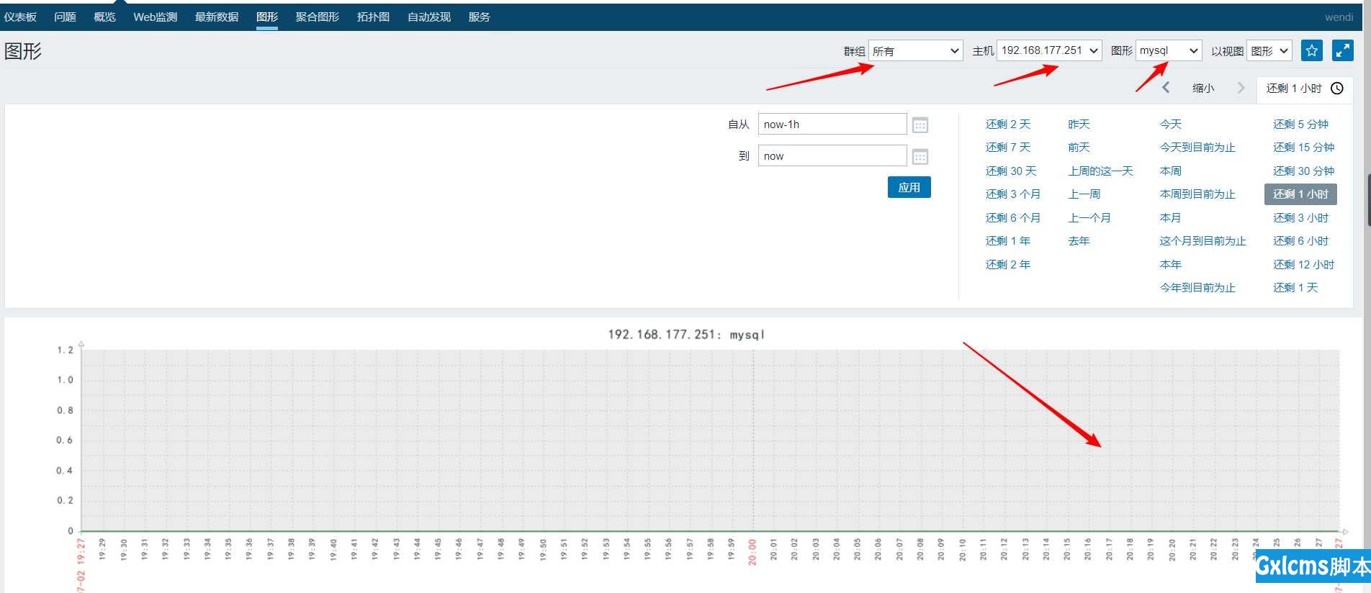1371x593 pixels.
Task: Open 聚合图形 menu item
Action: [x=317, y=17]
